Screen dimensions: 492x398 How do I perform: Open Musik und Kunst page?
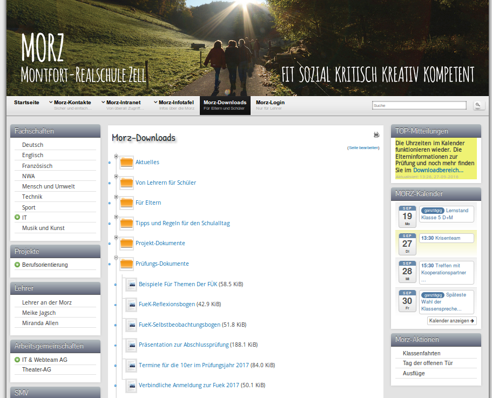coord(43,228)
